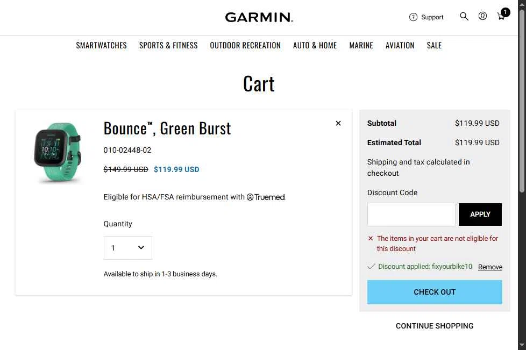Click the Support question mark icon

413,17
